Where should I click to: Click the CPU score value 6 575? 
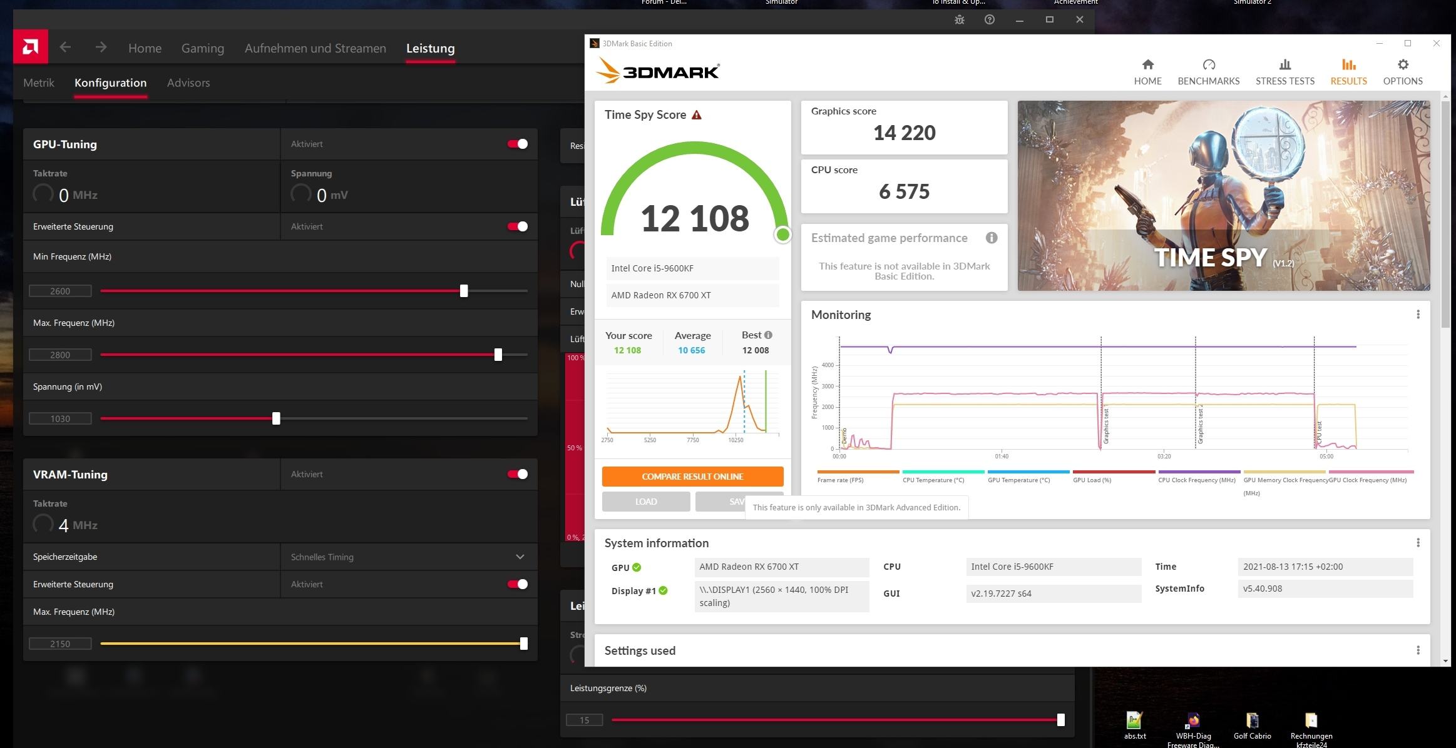[905, 191]
